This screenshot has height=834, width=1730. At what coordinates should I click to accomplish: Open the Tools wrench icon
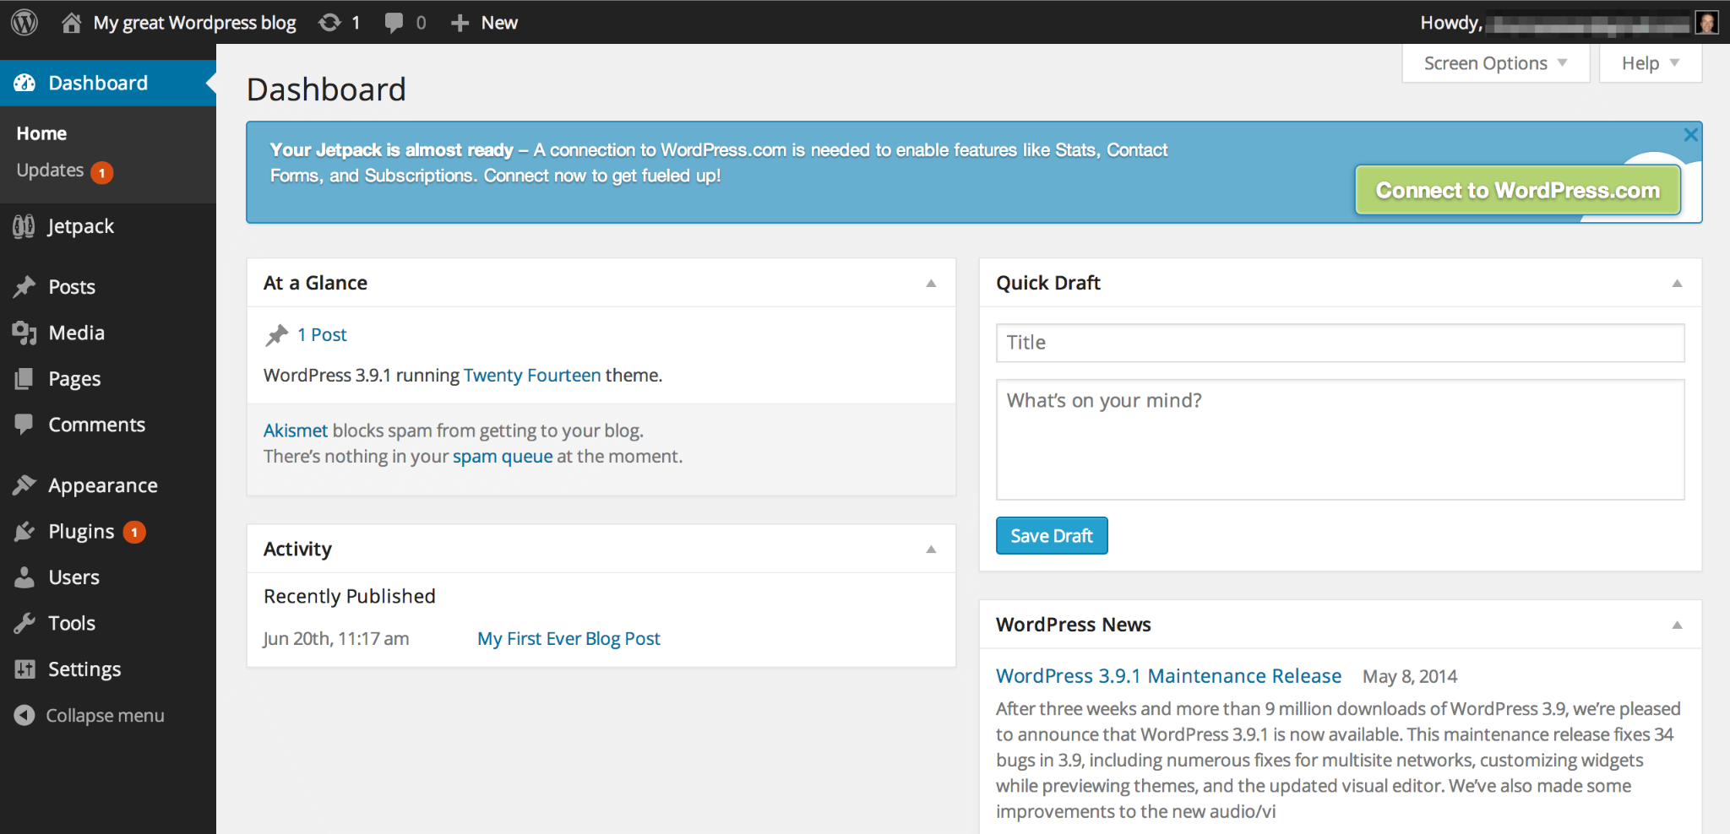pos(24,624)
